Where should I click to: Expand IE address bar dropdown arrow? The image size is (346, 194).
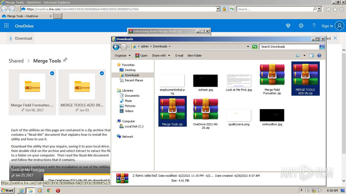click(218, 9)
